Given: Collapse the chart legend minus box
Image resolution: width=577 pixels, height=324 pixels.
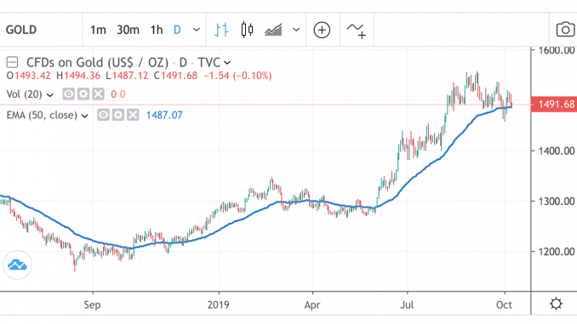Looking at the screenshot, I should 12,62.
